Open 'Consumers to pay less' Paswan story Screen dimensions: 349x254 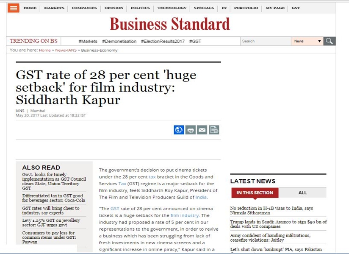(x=49, y=237)
